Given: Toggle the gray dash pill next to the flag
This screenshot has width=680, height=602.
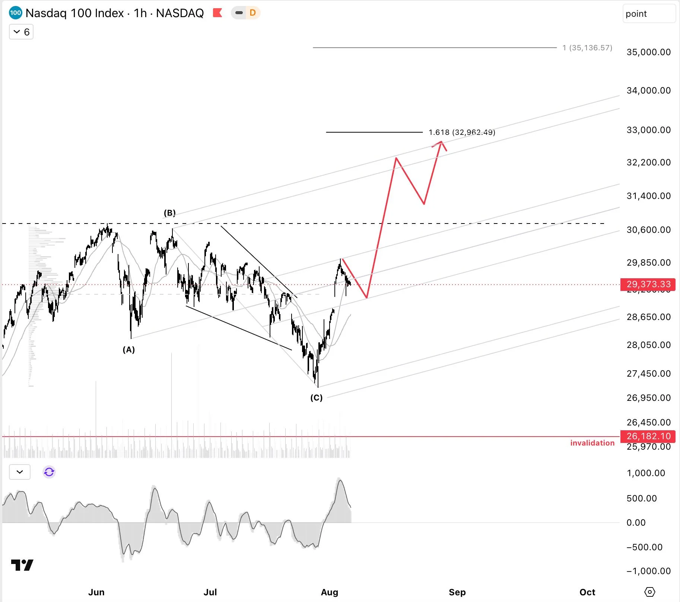Looking at the screenshot, I should coord(239,13).
